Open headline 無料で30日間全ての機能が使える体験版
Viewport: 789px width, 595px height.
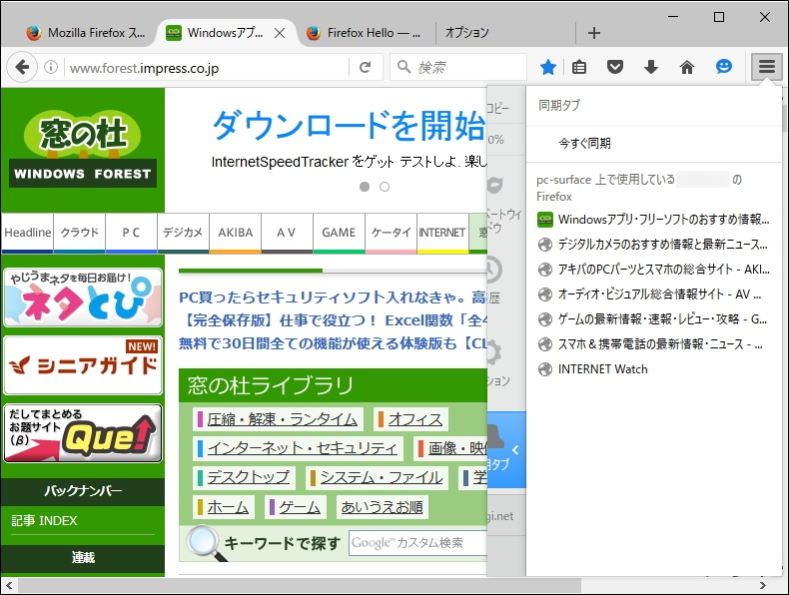[333, 343]
